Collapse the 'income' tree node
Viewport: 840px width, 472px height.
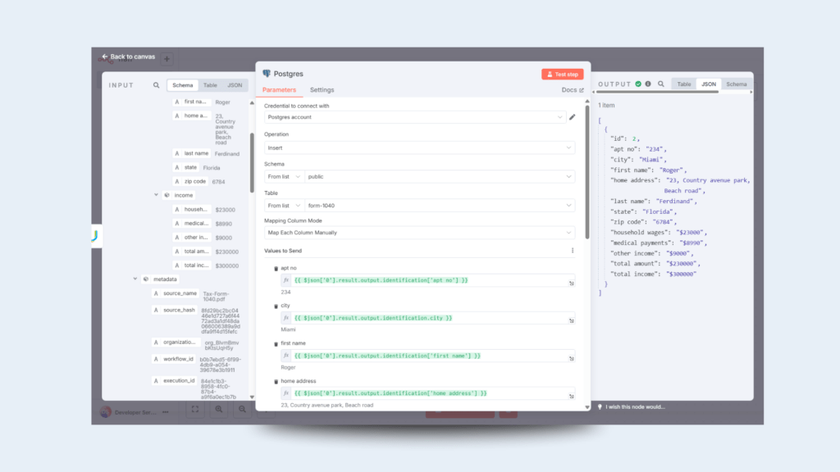(156, 195)
